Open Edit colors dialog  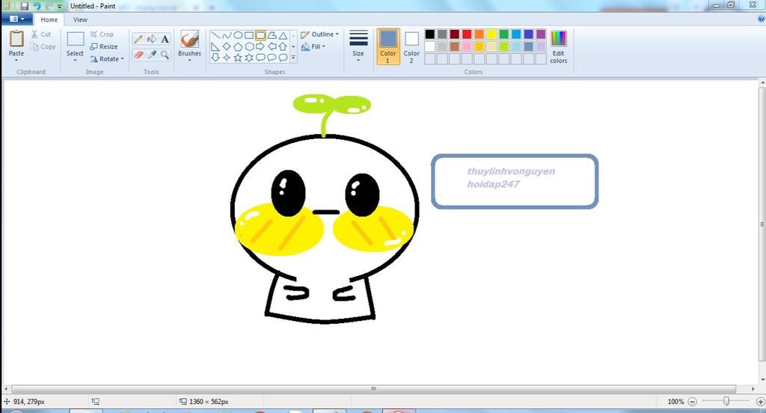(x=558, y=46)
